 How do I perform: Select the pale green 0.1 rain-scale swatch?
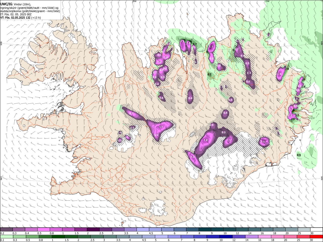click(x=7, y=236)
